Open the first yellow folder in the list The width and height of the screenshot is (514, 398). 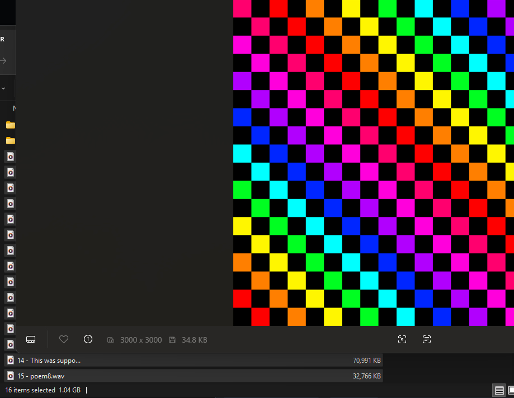point(10,125)
